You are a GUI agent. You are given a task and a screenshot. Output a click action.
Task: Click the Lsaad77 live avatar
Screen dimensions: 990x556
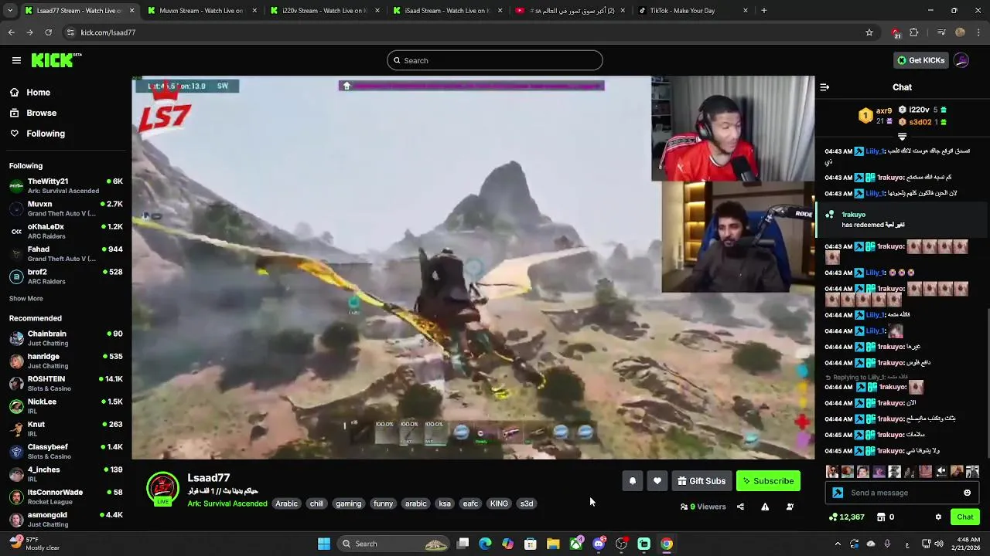pyautogui.click(x=162, y=489)
